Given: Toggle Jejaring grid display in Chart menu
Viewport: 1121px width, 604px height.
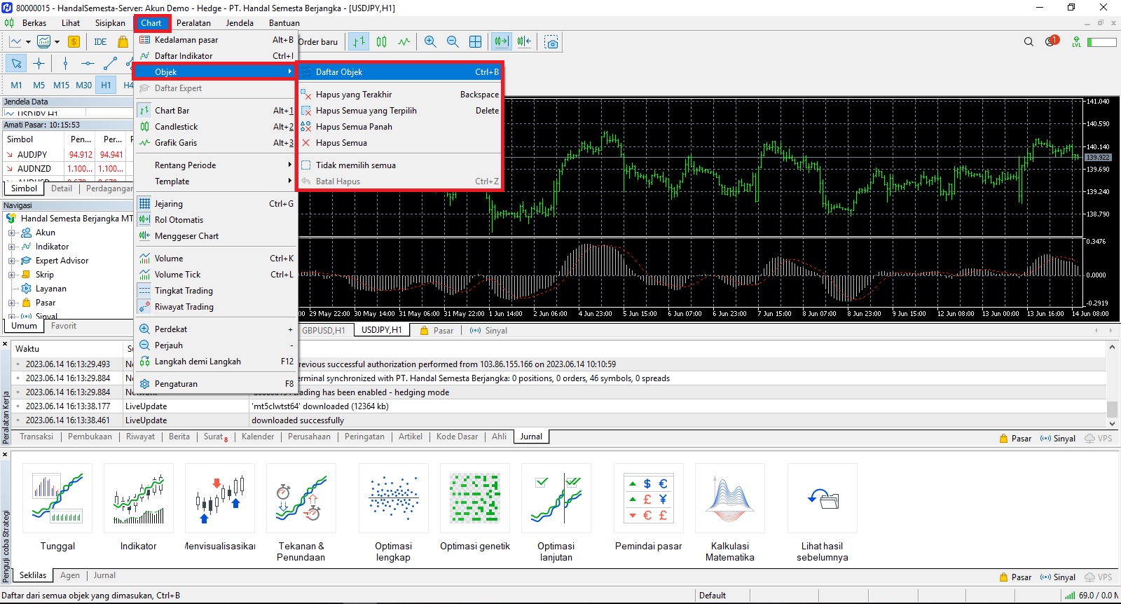Looking at the screenshot, I should click(168, 204).
